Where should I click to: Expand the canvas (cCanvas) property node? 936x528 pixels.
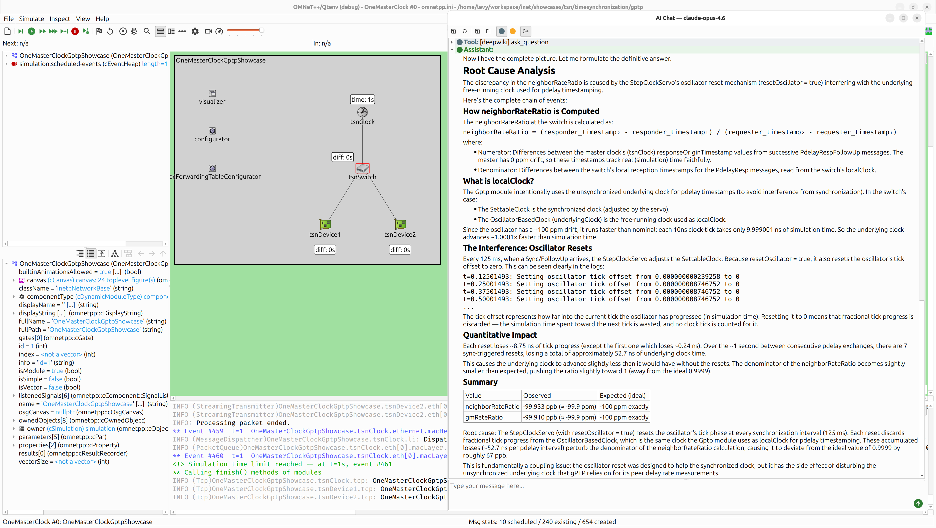14,280
